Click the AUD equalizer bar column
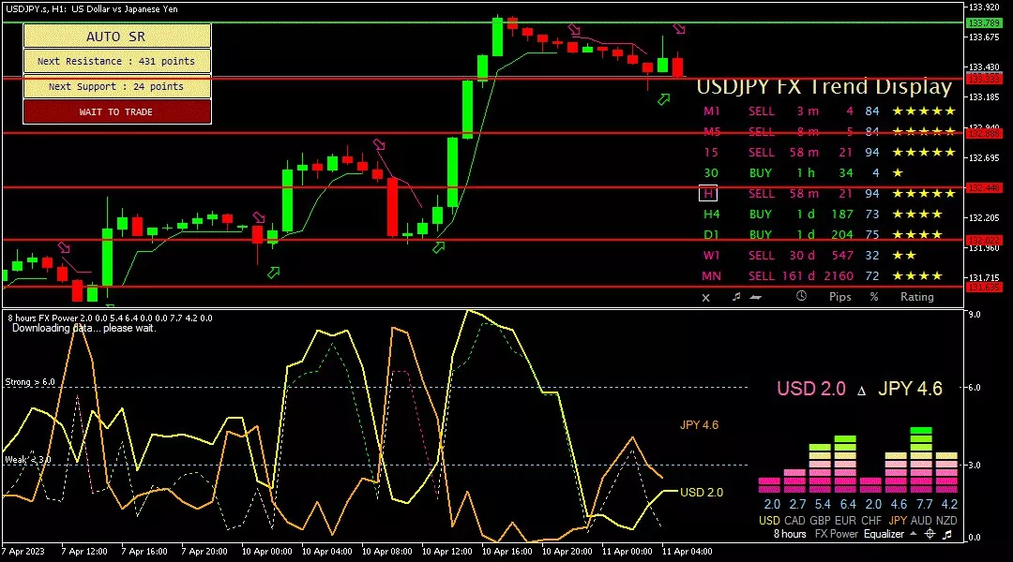This screenshot has width=1013, height=562. pos(921,460)
